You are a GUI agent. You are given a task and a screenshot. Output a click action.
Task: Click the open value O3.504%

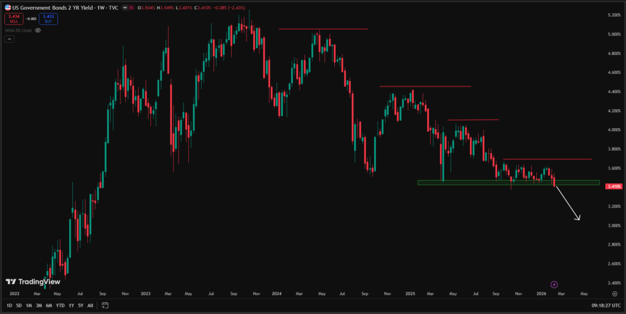(145, 7)
